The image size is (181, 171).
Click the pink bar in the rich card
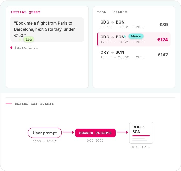coord(141,136)
